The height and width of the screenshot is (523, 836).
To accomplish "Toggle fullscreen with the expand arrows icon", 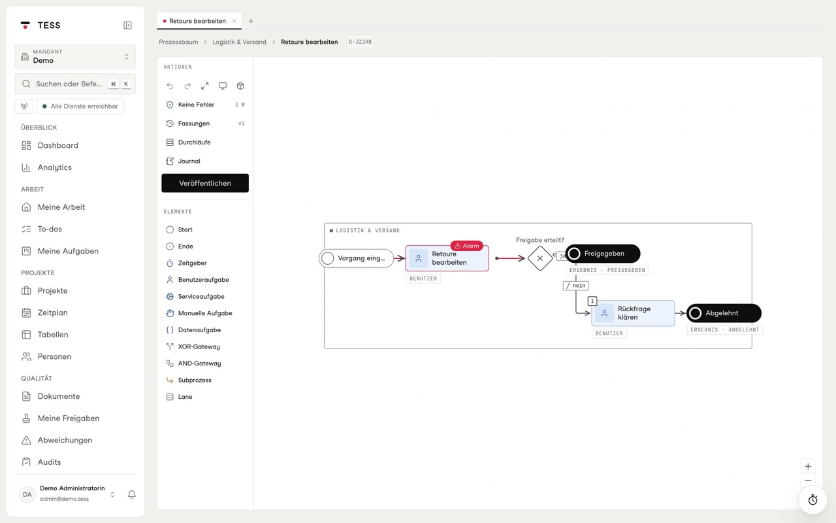I will tap(205, 86).
